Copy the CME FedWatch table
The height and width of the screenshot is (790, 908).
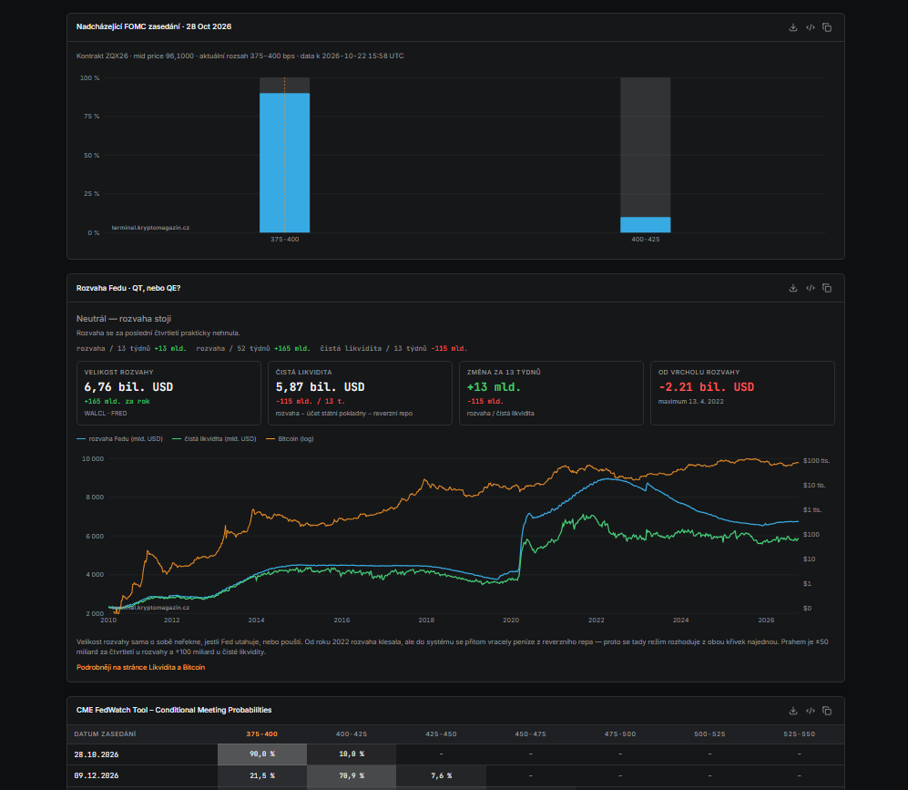click(827, 711)
